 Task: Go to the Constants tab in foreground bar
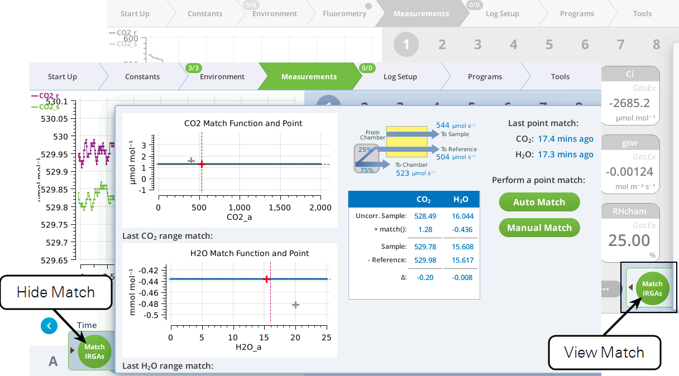(142, 76)
